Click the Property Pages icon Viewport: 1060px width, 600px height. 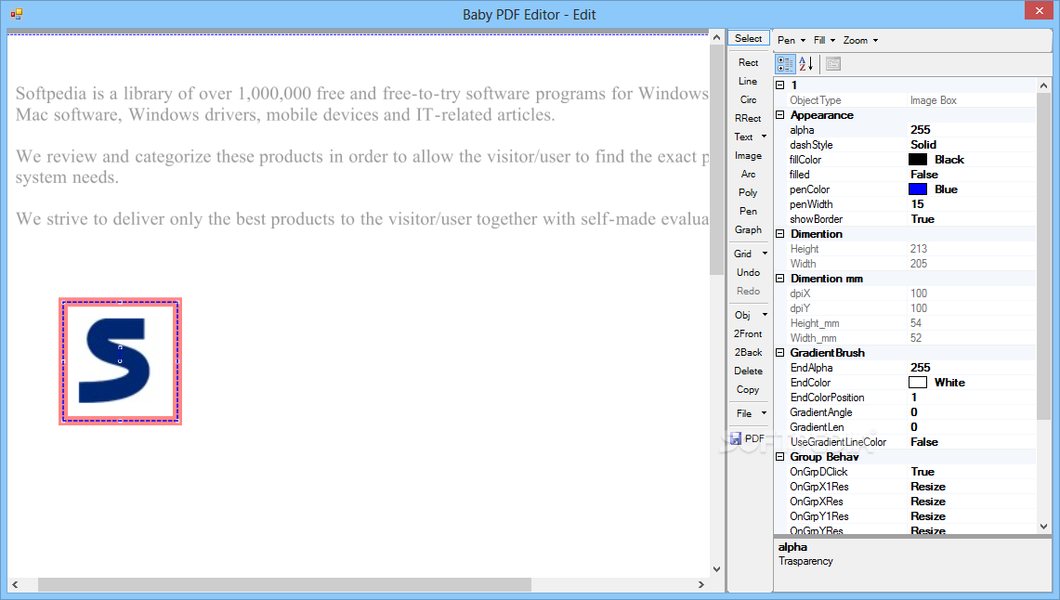click(x=832, y=64)
